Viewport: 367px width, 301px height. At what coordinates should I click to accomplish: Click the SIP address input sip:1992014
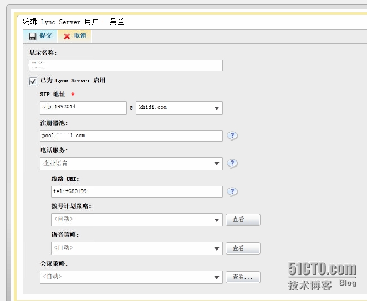(83, 108)
